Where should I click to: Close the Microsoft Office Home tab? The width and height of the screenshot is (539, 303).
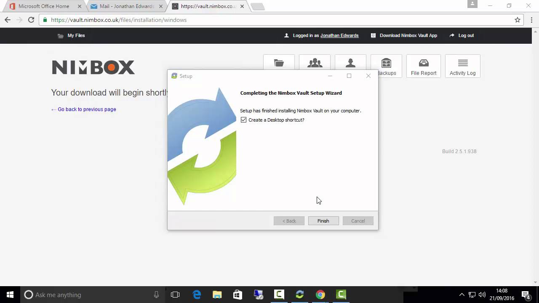[x=80, y=6]
